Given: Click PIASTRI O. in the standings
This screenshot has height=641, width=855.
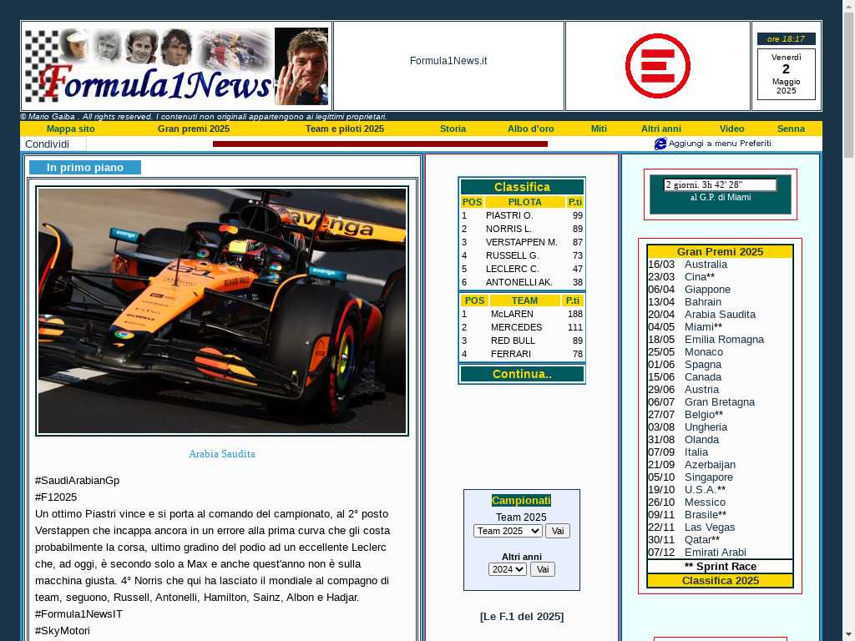Looking at the screenshot, I should click(509, 215).
